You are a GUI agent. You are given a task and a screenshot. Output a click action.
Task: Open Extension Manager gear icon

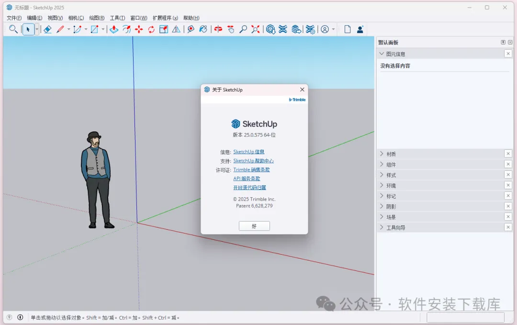(310, 29)
